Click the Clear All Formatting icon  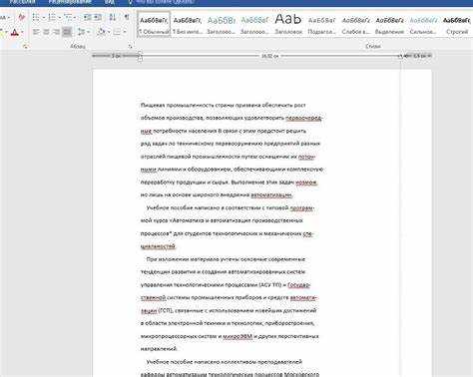[22, 17]
